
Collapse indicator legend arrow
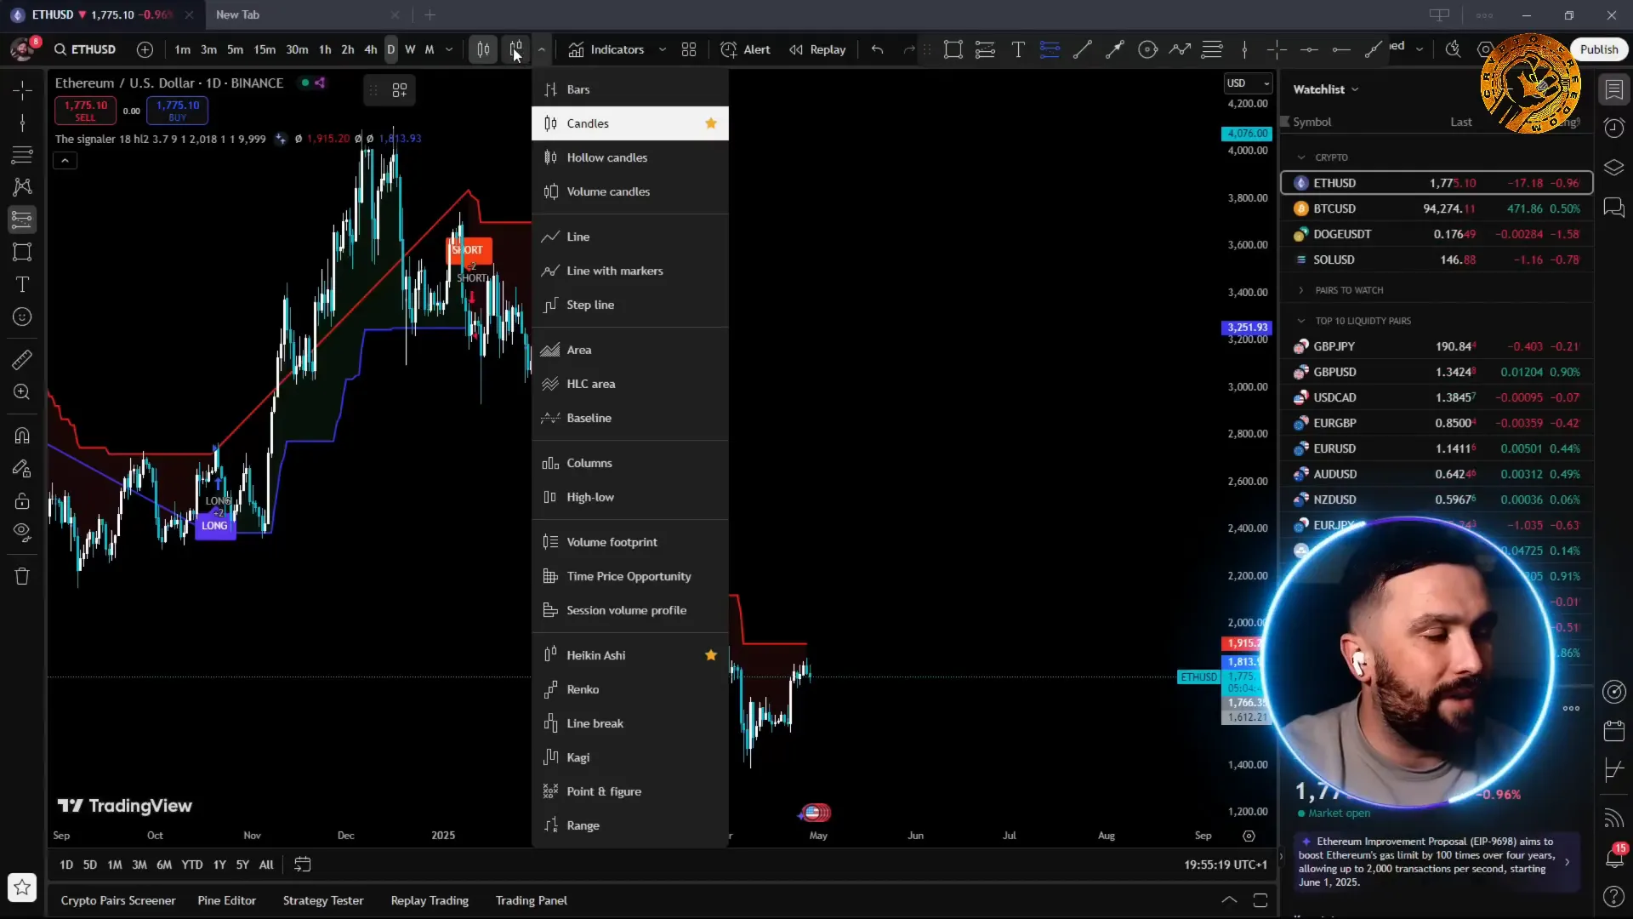(x=65, y=160)
